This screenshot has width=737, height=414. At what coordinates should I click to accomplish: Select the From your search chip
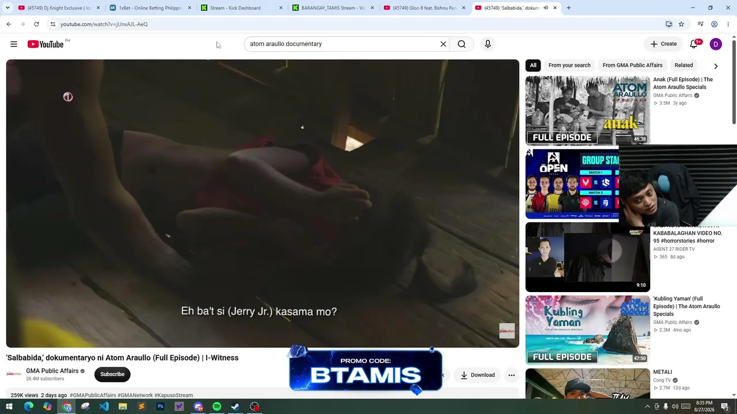coord(569,66)
